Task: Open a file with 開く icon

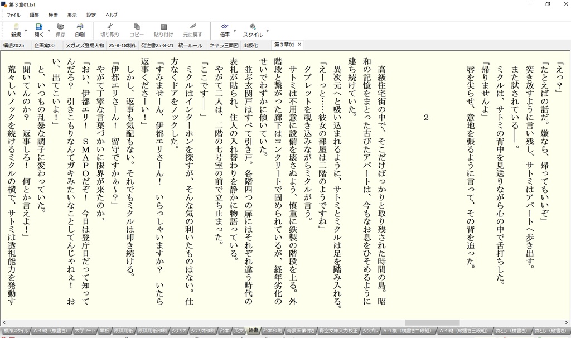Action: 38,27
